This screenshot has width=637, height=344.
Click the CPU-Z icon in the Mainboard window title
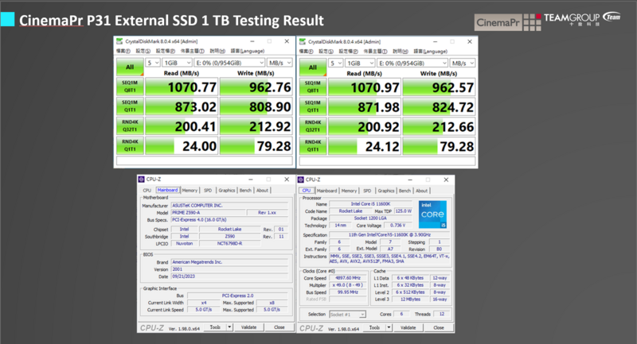[142, 179]
